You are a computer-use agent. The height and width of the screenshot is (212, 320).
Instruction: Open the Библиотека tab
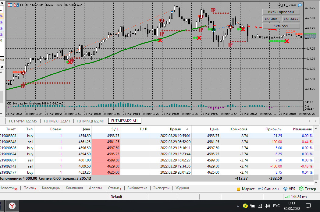point(137,188)
